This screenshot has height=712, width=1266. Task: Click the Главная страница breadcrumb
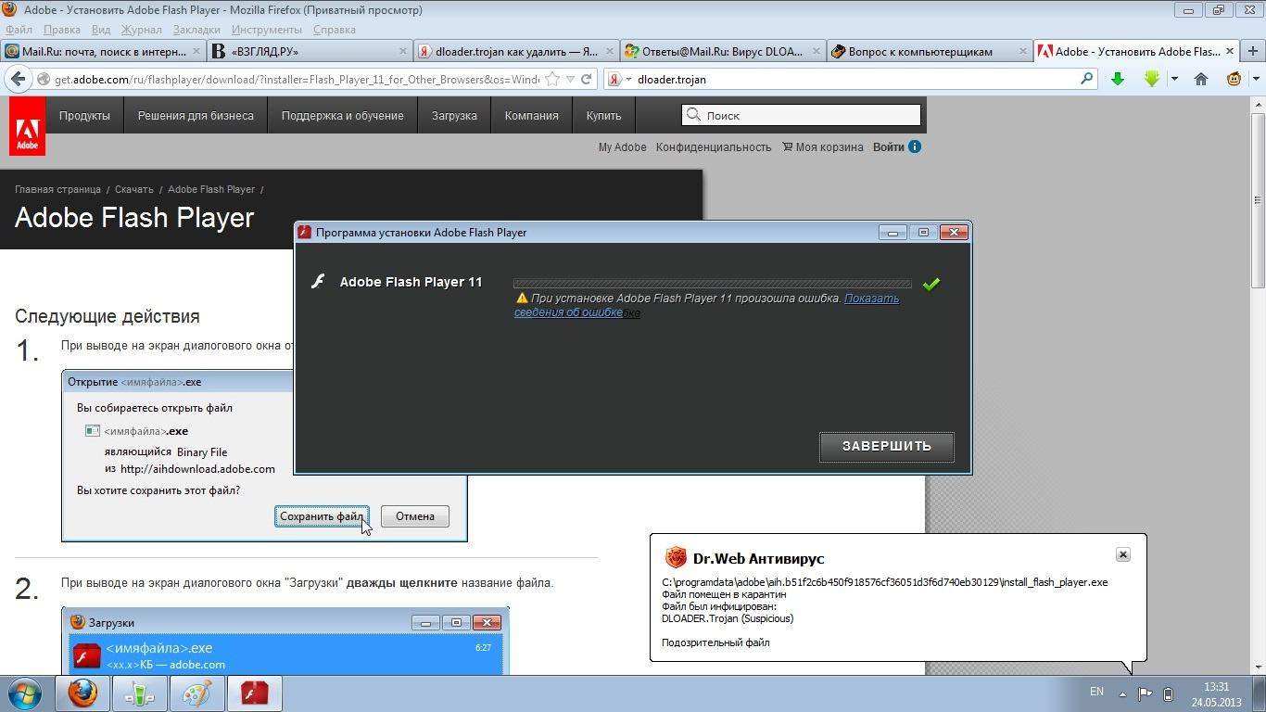[56, 189]
